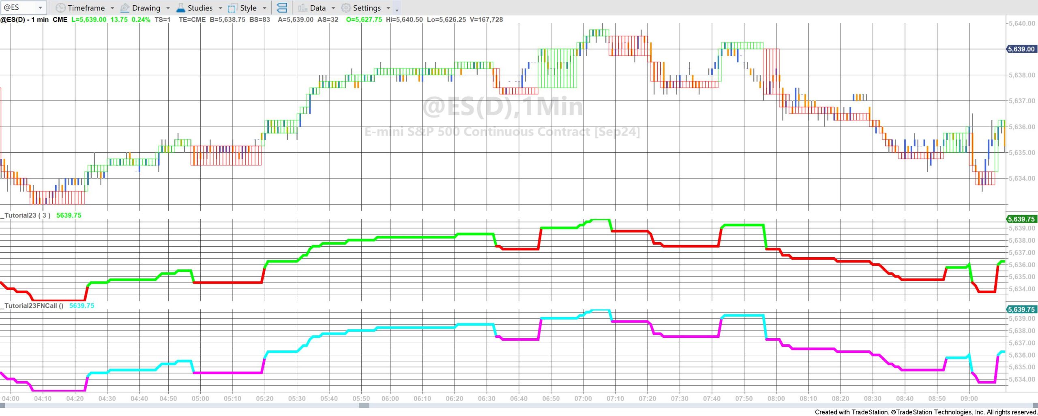Screen dimensions: 1038x416
Task: Expand the Studies dropdown arrow
Action: (x=220, y=8)
